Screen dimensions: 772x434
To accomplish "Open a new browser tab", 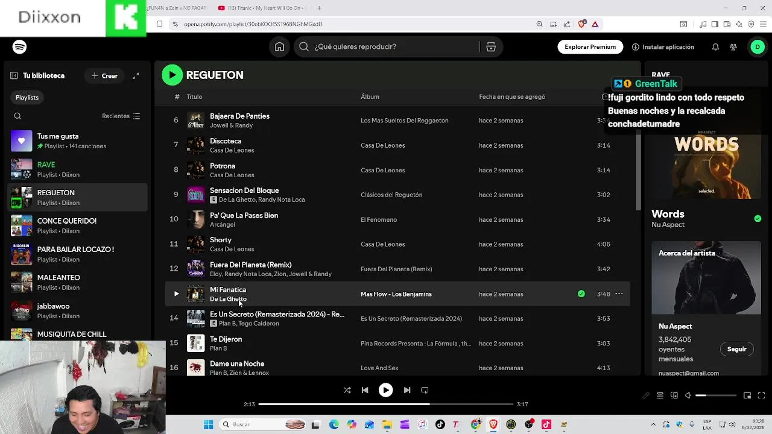I will tap(319, 8).
